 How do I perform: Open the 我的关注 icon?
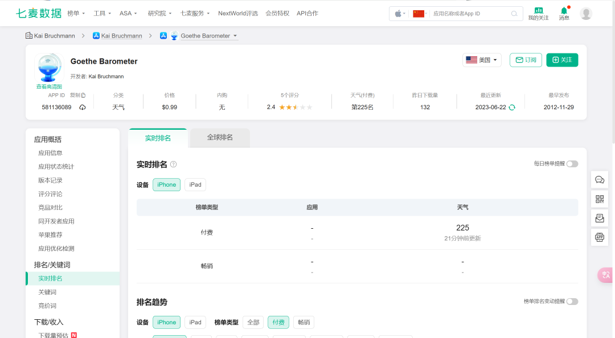click(538, 14)
